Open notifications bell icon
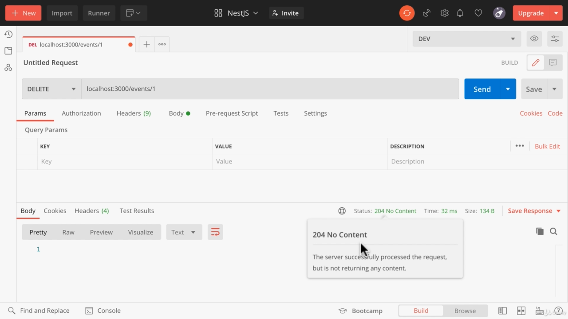This screenshot has width=568, height=319. (460, 13)
